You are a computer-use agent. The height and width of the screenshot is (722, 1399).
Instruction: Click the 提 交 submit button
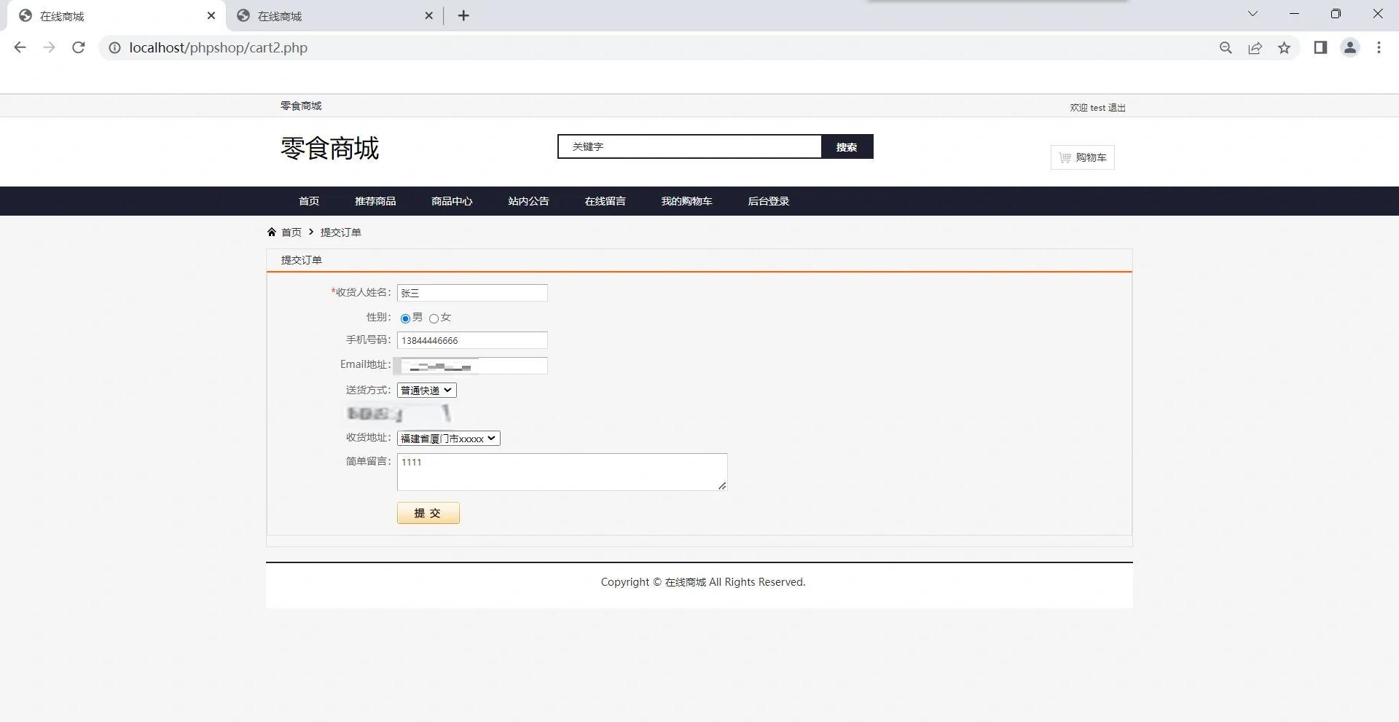click(428, 513)
